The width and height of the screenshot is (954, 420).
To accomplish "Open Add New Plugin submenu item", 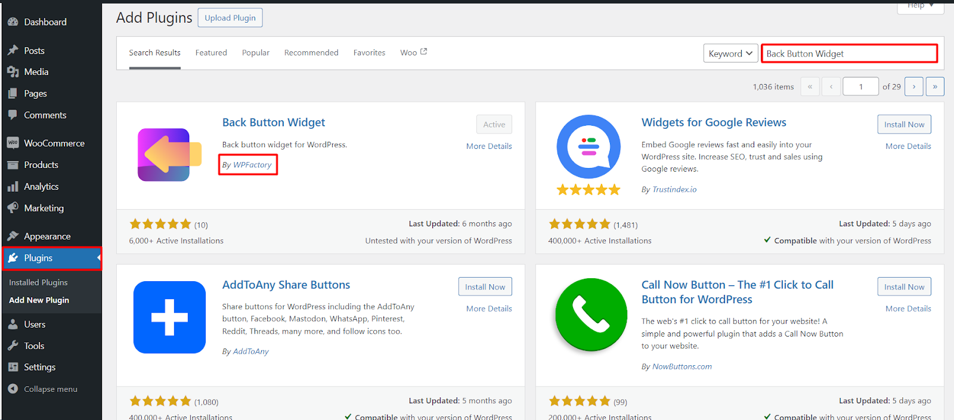I will pyautogui.click(x=39, y=300).
